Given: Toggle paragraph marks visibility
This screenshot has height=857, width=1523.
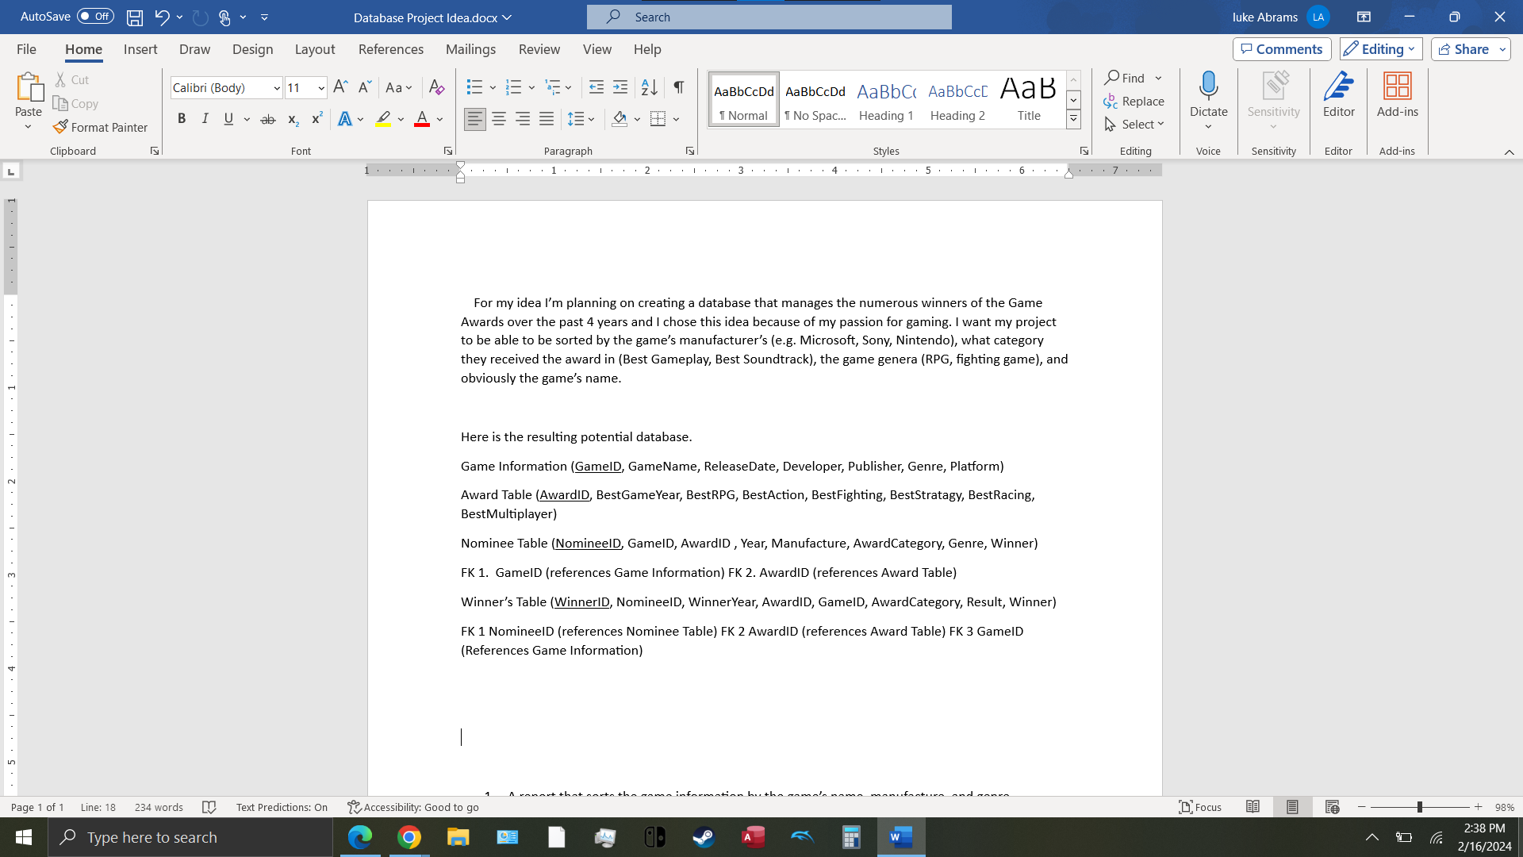Looking at the screenshot, I should [x=678, y=87].
